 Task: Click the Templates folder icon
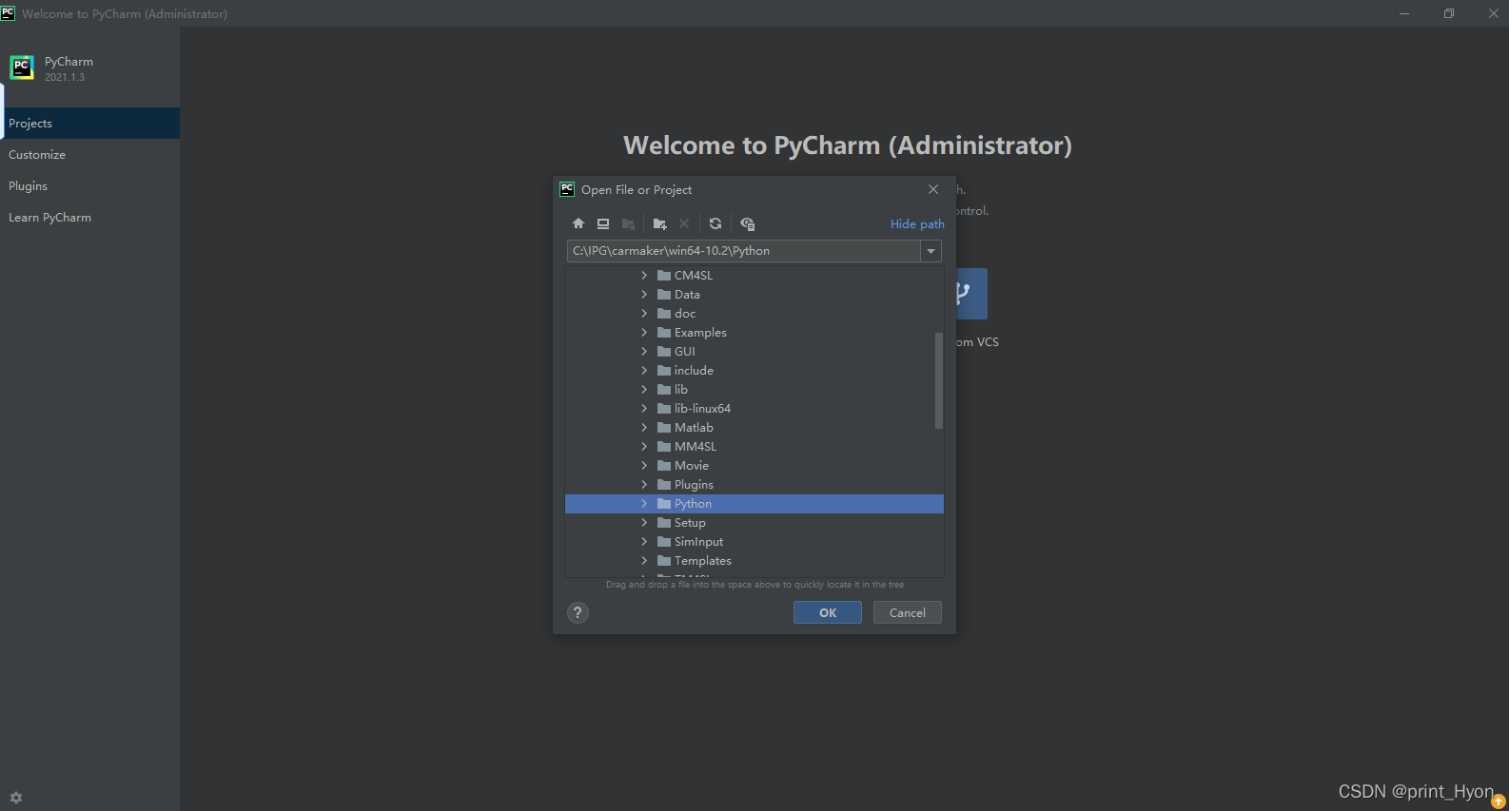click(x=664, y=561)
